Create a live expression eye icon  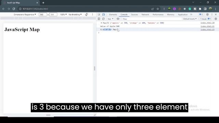[118, 19]
